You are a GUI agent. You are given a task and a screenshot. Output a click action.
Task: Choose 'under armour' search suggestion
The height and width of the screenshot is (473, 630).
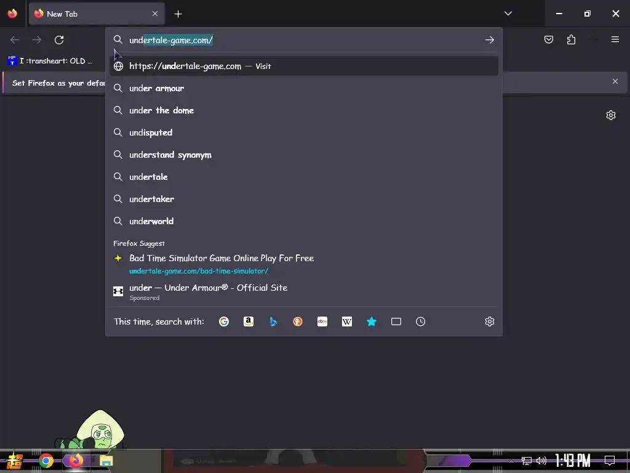pos(304,88)
